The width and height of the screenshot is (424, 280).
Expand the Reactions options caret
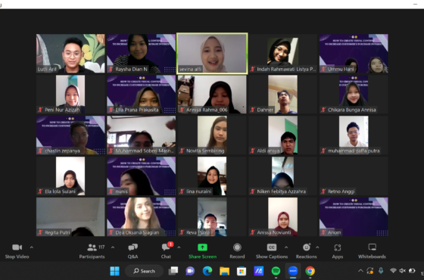(x=317, y=247)
